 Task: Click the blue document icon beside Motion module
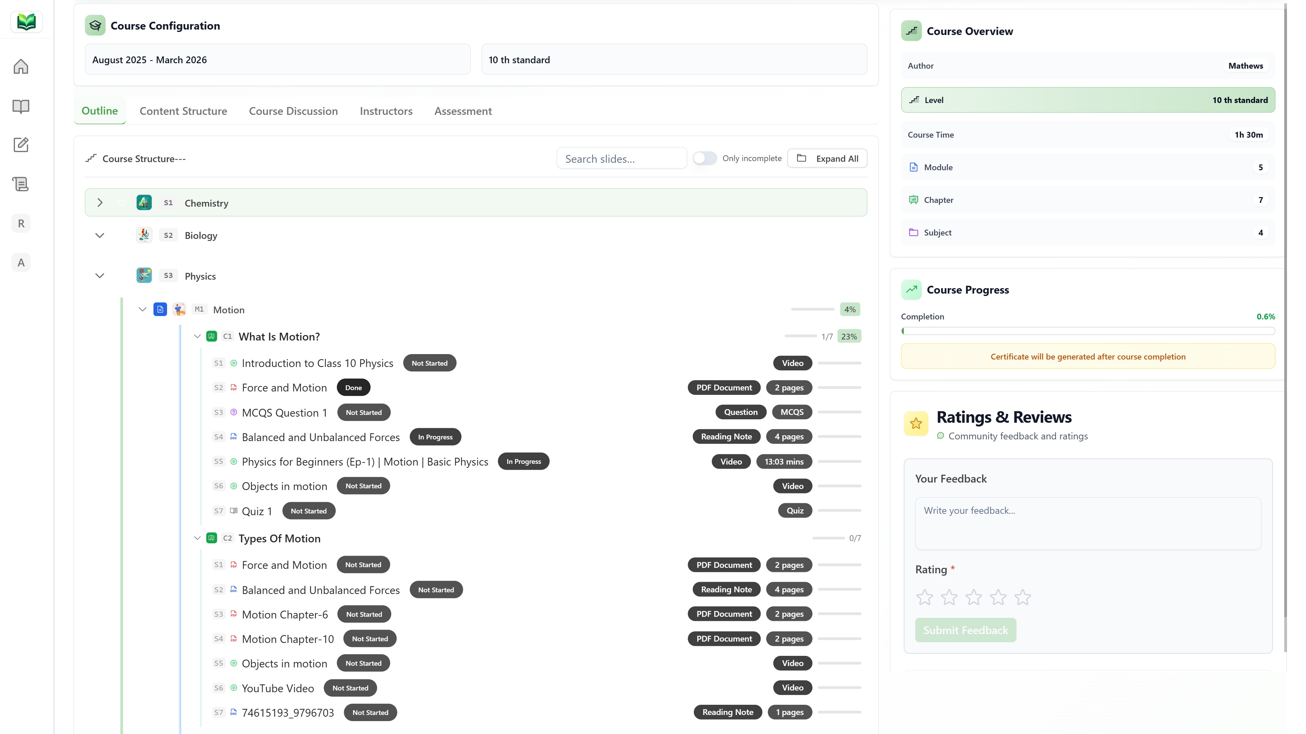click(160, 309)
